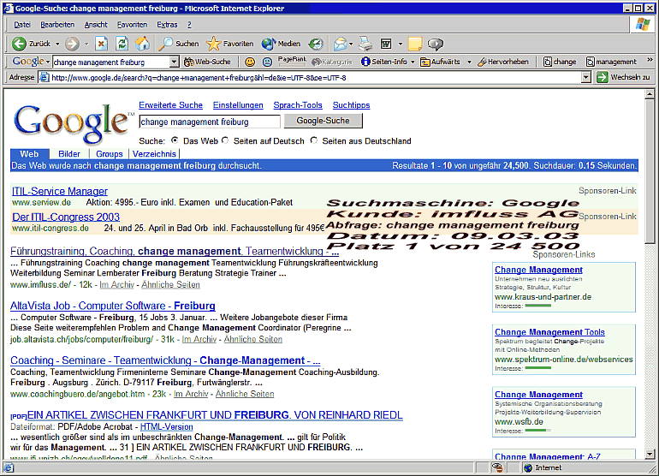Print the page with the printer icon
The image size is (659, 476).
click(365, 44)
